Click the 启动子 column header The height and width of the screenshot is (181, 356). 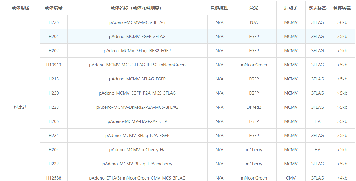[x=291, y=8]
